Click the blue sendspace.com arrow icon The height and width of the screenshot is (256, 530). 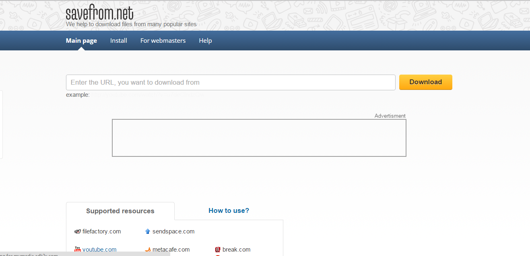(x=148, y=231)
